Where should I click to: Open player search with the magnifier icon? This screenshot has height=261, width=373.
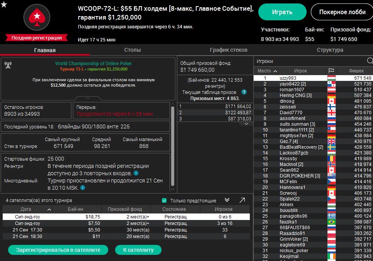pyautogui.click(x=370, y=61)
